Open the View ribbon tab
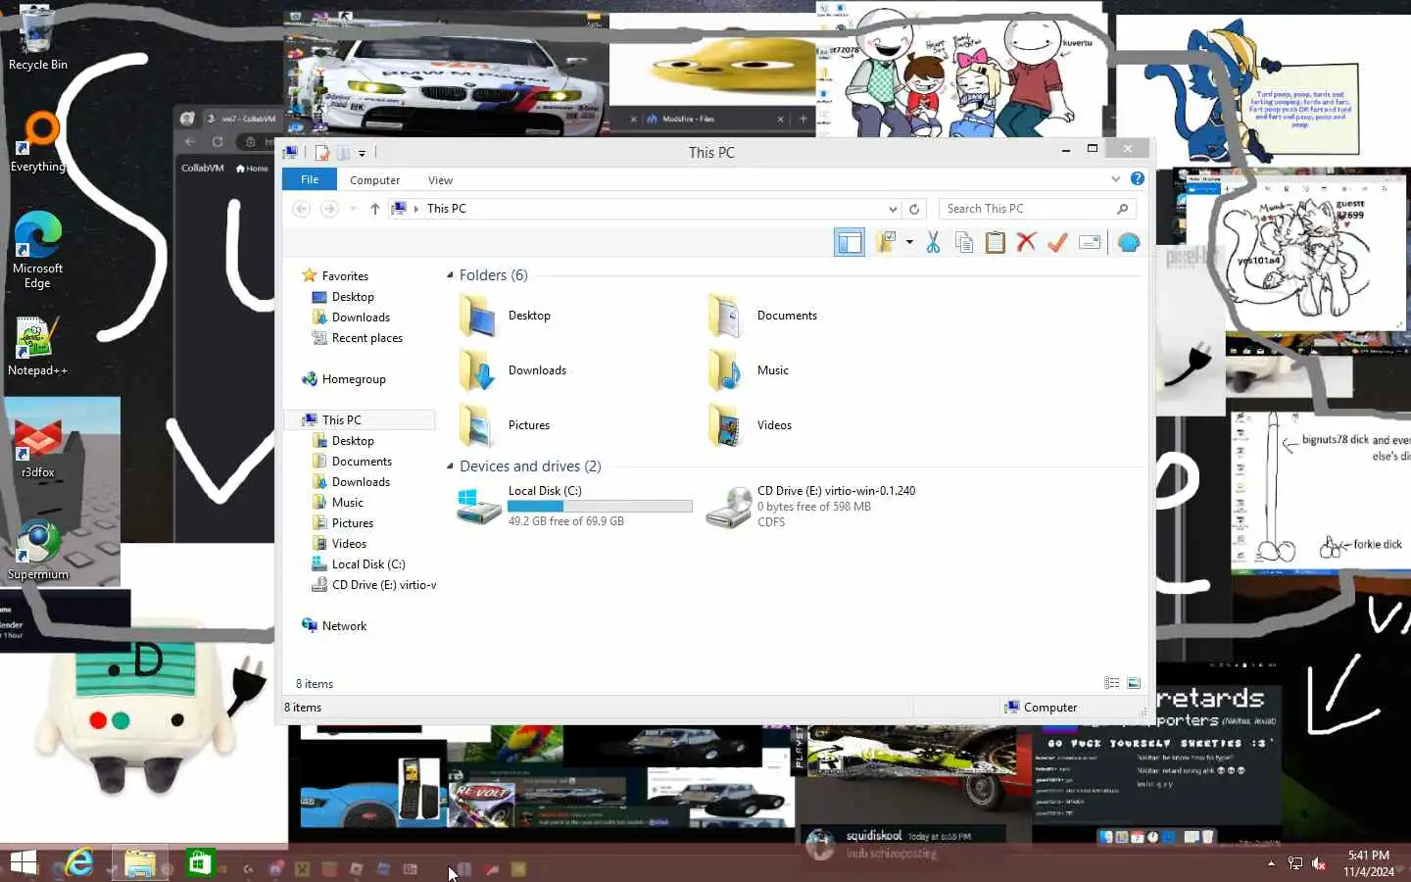 (x=440, y=180)
